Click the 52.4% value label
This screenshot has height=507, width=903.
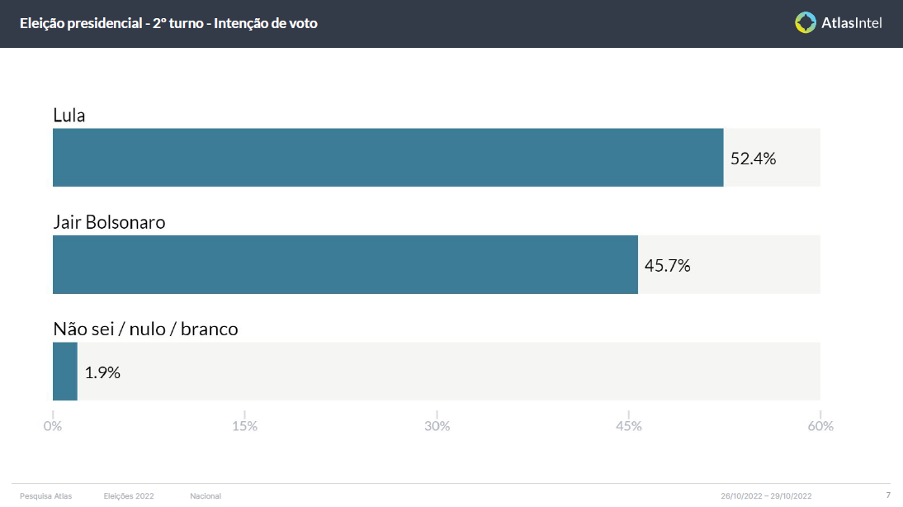click(754, 159)
